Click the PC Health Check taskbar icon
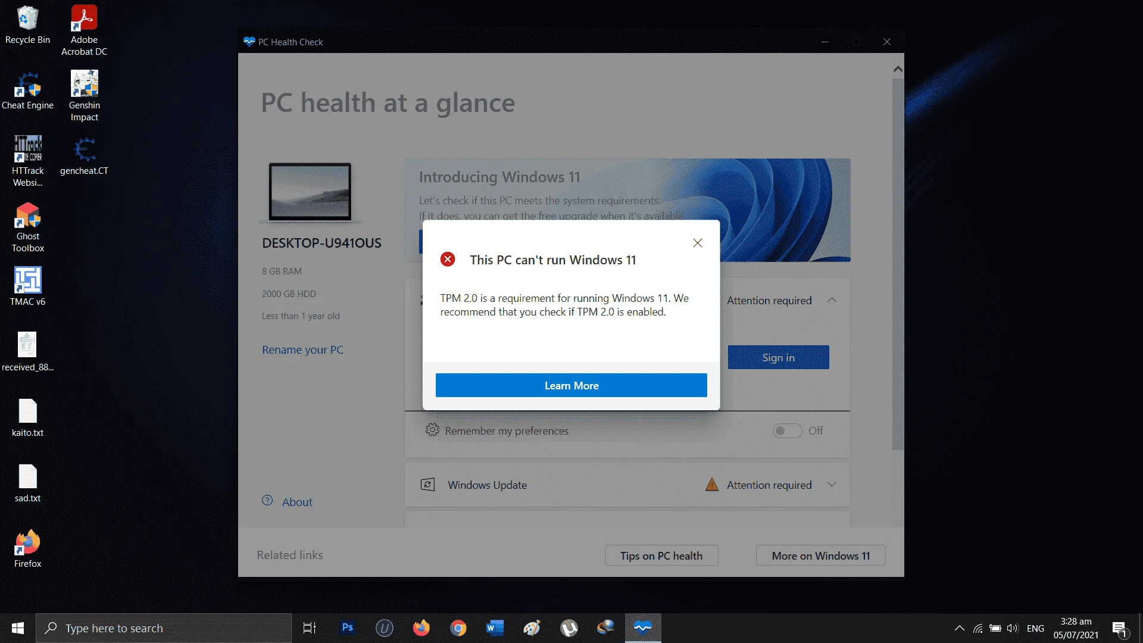 point(643,628)
